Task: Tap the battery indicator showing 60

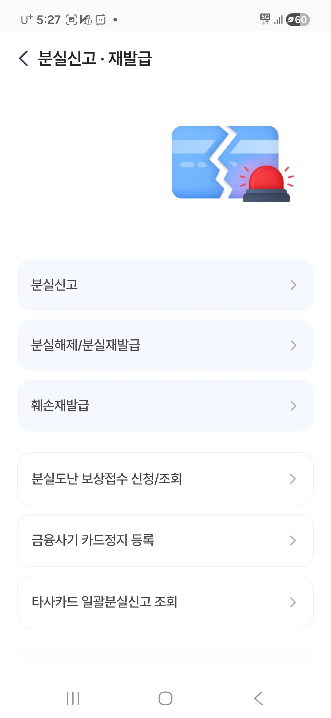Action: point(298,20)
